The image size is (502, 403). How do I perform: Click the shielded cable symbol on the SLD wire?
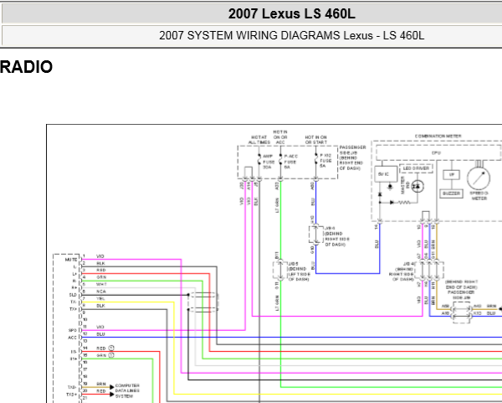coord(203,302)
